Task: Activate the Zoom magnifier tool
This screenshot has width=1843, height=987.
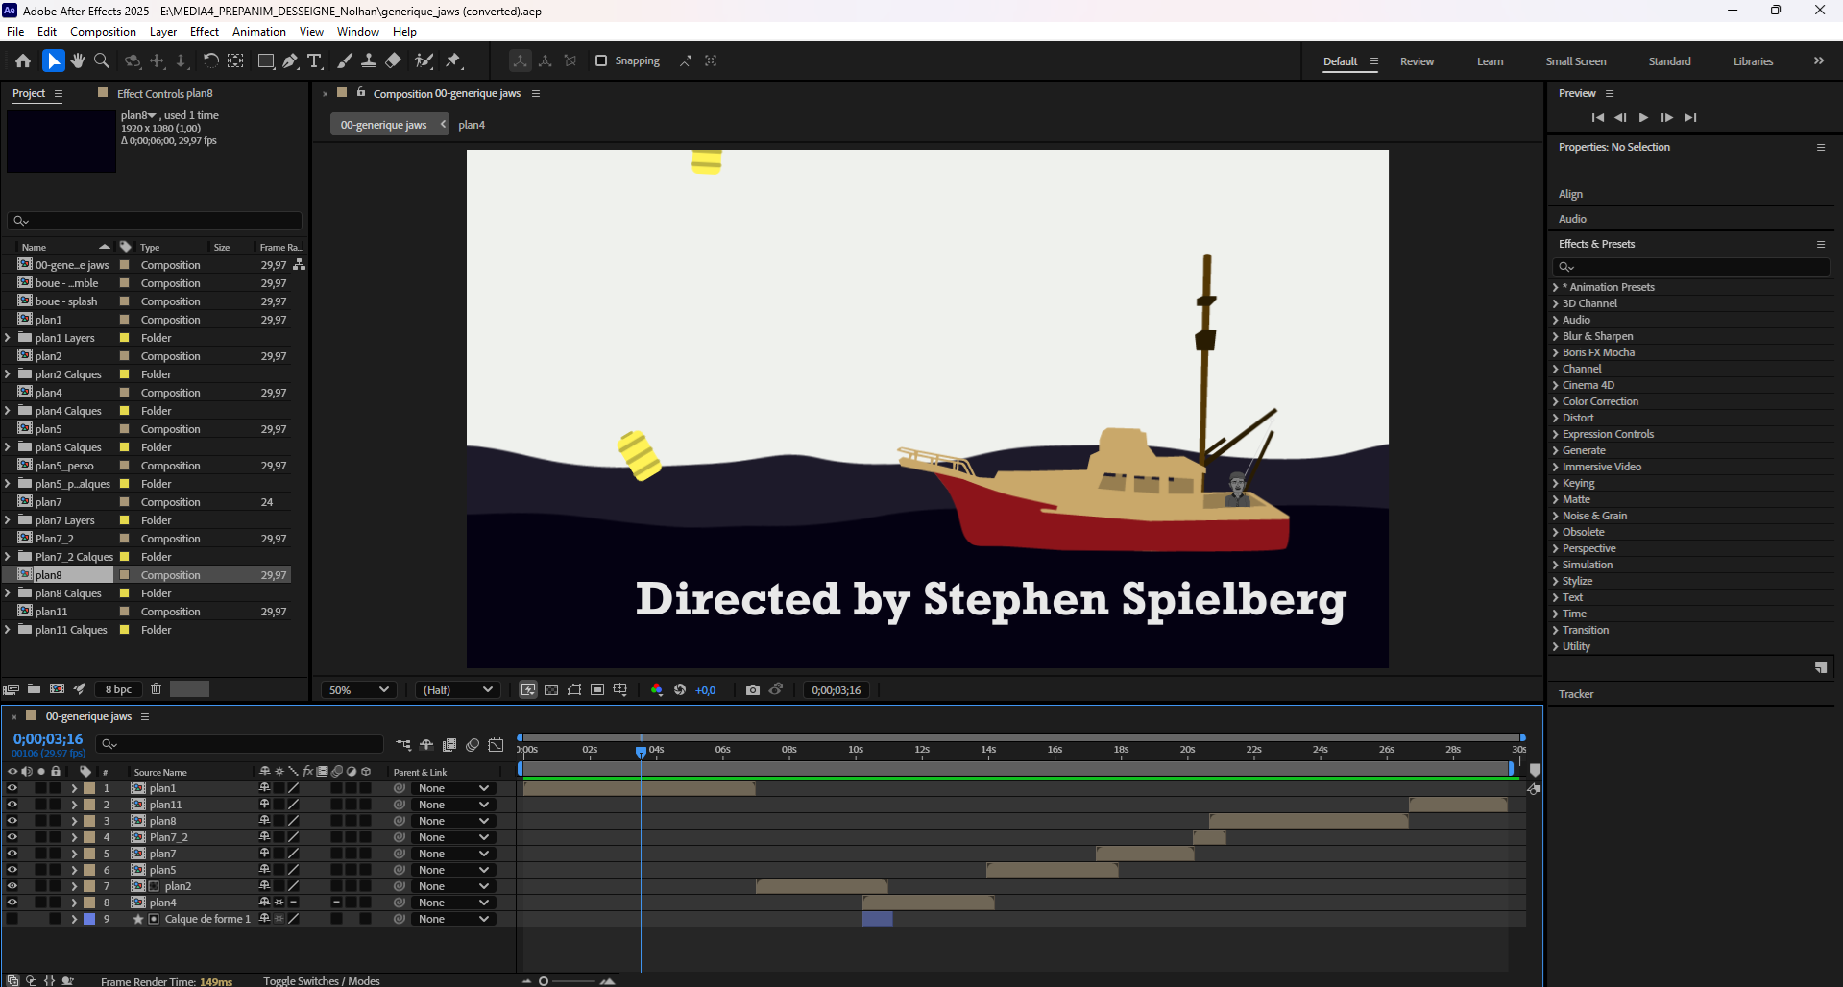Action: (101, 60)
